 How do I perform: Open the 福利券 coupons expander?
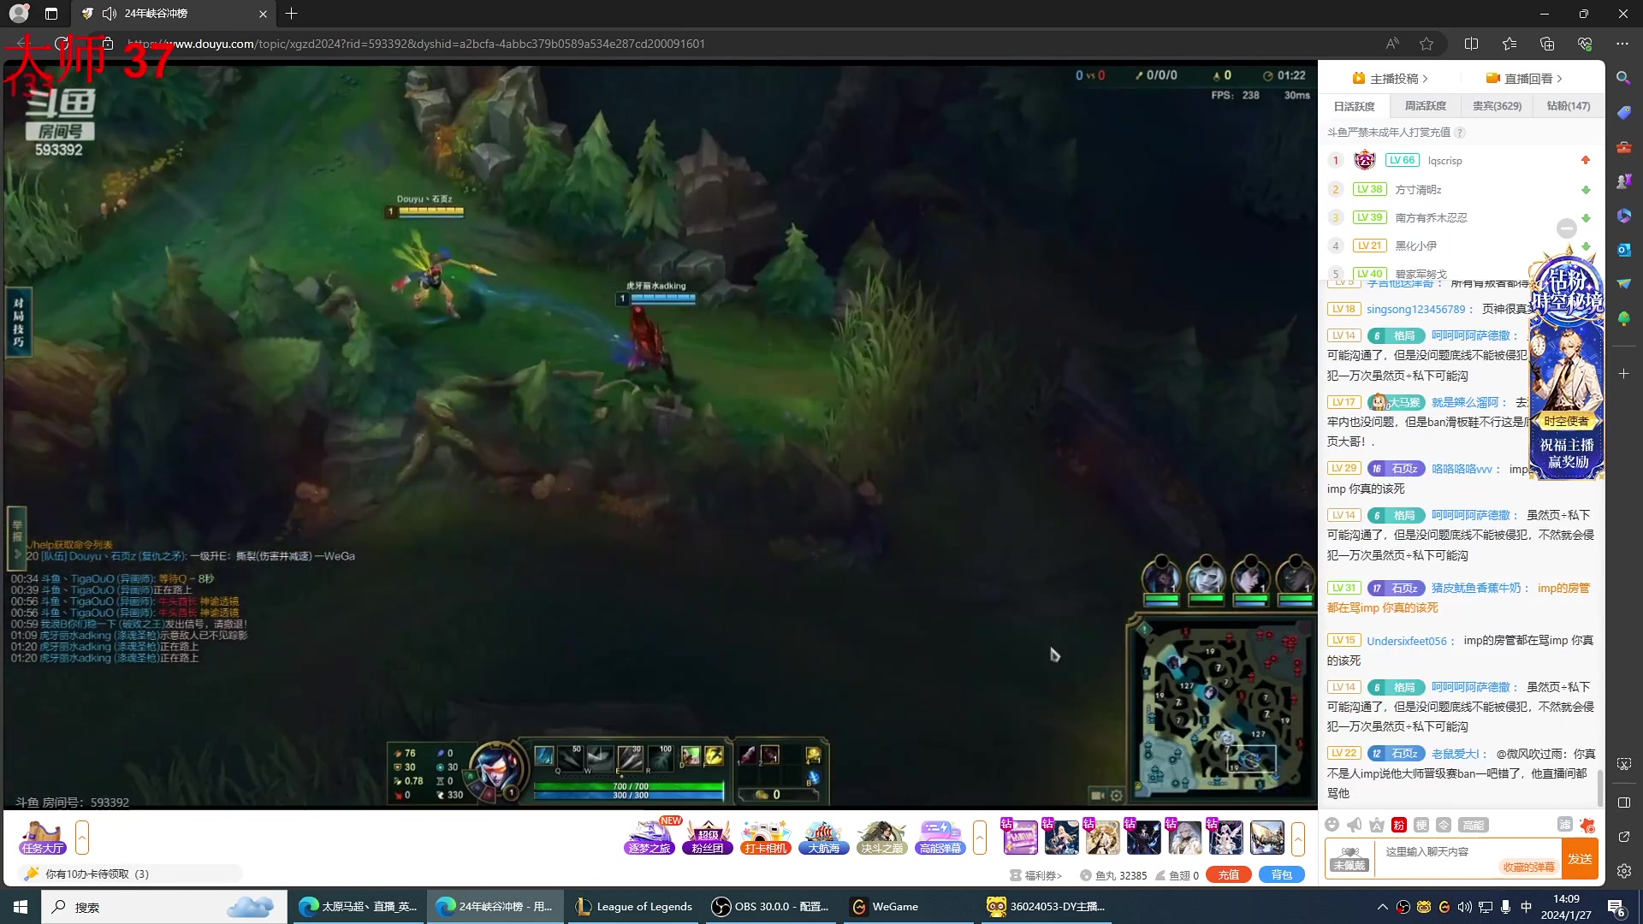(1036, 875)
